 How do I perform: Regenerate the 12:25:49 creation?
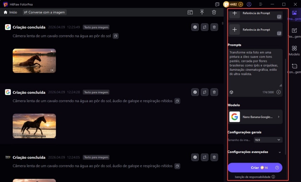click(205, 27)
